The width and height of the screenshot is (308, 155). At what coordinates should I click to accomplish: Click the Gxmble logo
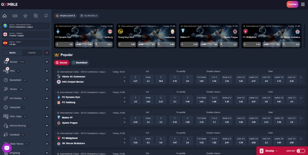coord(10,4)
